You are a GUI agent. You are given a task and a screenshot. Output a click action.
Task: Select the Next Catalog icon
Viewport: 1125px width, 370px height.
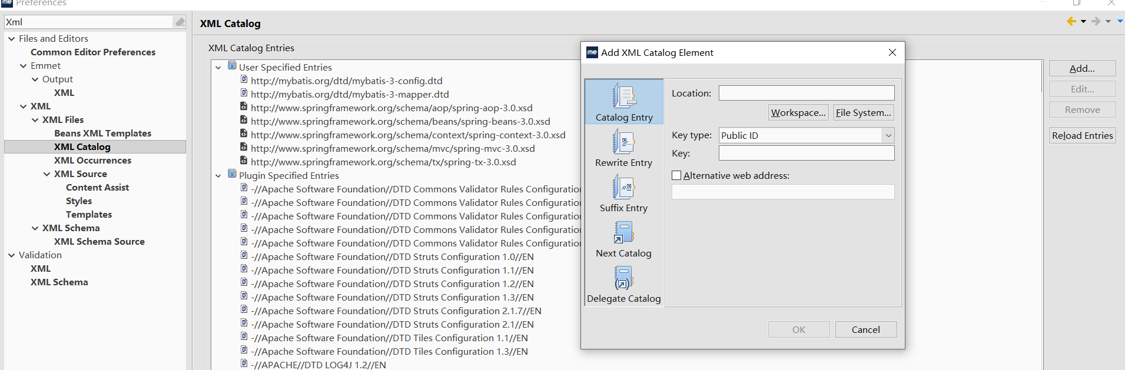tap(623, 232)
